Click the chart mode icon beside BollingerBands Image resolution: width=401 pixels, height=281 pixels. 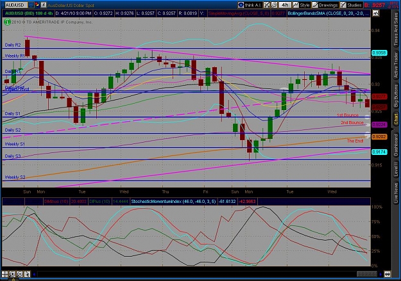pos(375,13)
